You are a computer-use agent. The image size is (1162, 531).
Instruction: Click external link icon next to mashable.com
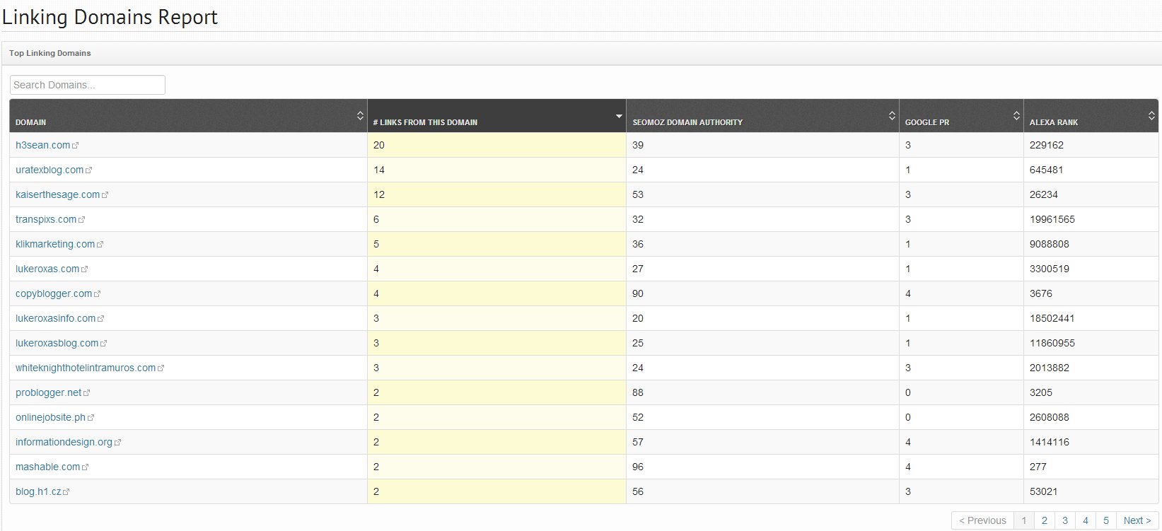tap(86, 467)
